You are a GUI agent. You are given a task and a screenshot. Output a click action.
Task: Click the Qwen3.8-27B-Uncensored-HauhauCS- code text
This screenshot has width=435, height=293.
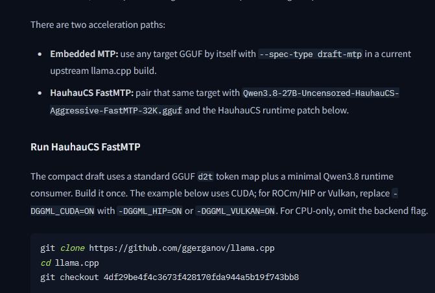point(321,93)
